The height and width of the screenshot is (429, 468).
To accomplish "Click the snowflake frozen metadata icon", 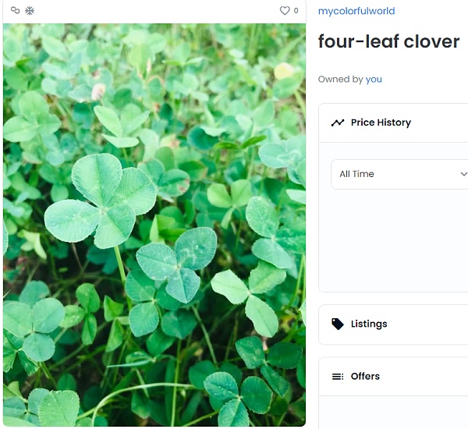I will tap(30, 11).
